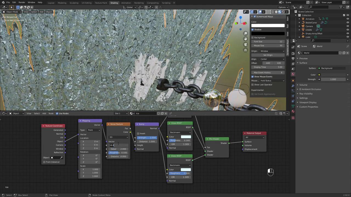Open the File menu
The image size is (351, 197).
pos(8,2)
